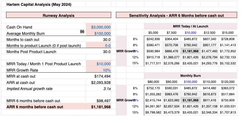Screen dimensions: 244x123
Task: Click the cell showing $380,471
Action: [153, 45]
